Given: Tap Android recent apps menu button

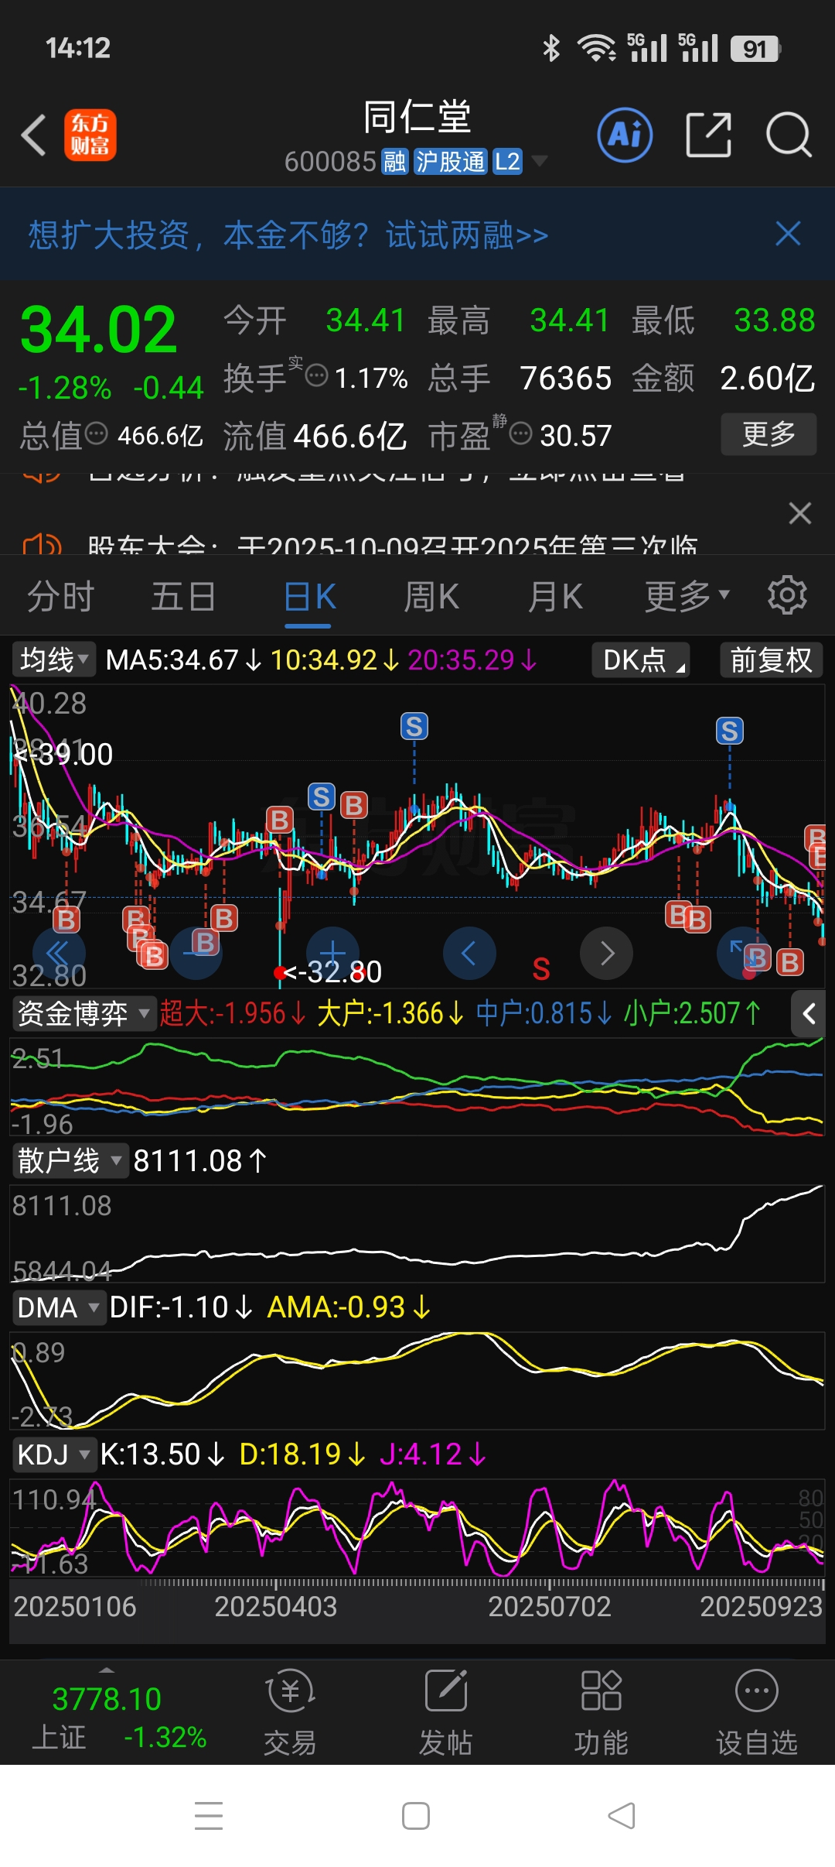Looking at the screenshot, I should pos(209,1816).
